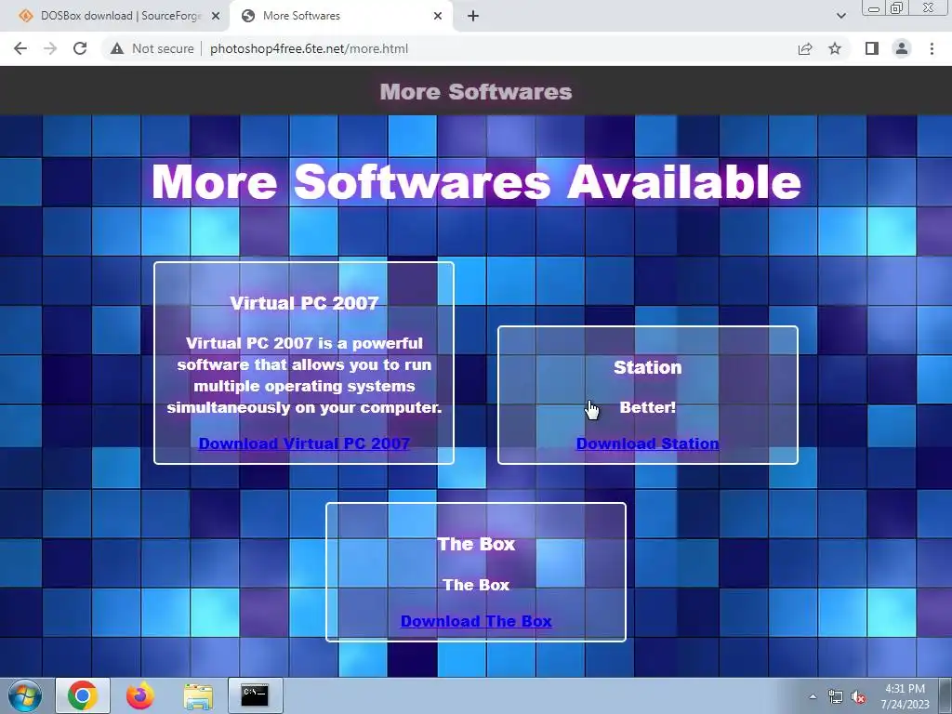Click the Better! text in Station card

pos(648,407)
